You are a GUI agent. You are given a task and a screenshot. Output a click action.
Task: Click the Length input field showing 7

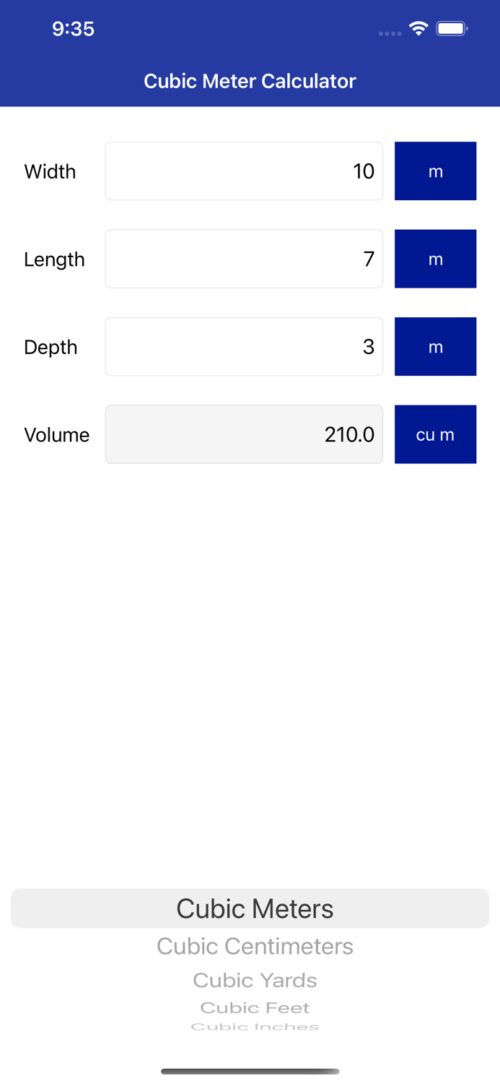click(x=244, y=258)
